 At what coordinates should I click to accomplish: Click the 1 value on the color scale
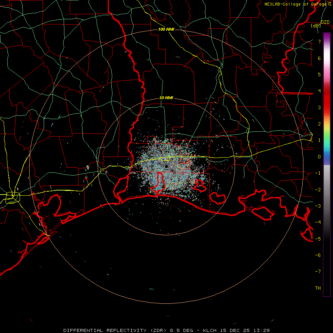319,140
